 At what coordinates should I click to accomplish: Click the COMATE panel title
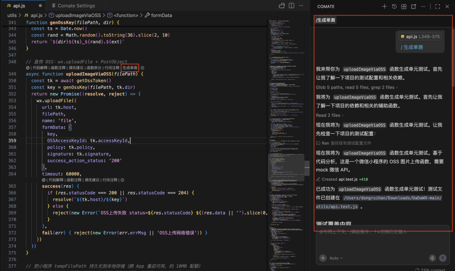(x=326, y=6)
